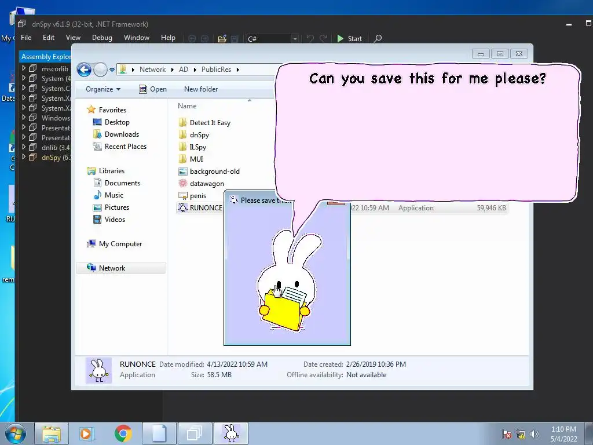Switch to the bunny app taskbar button

point(231,433)
